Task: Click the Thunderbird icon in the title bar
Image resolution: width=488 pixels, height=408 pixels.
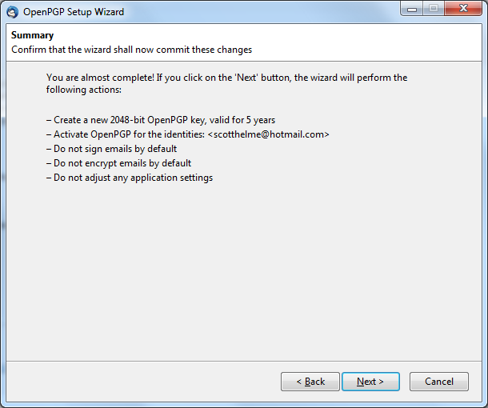Action: (13, 12)
